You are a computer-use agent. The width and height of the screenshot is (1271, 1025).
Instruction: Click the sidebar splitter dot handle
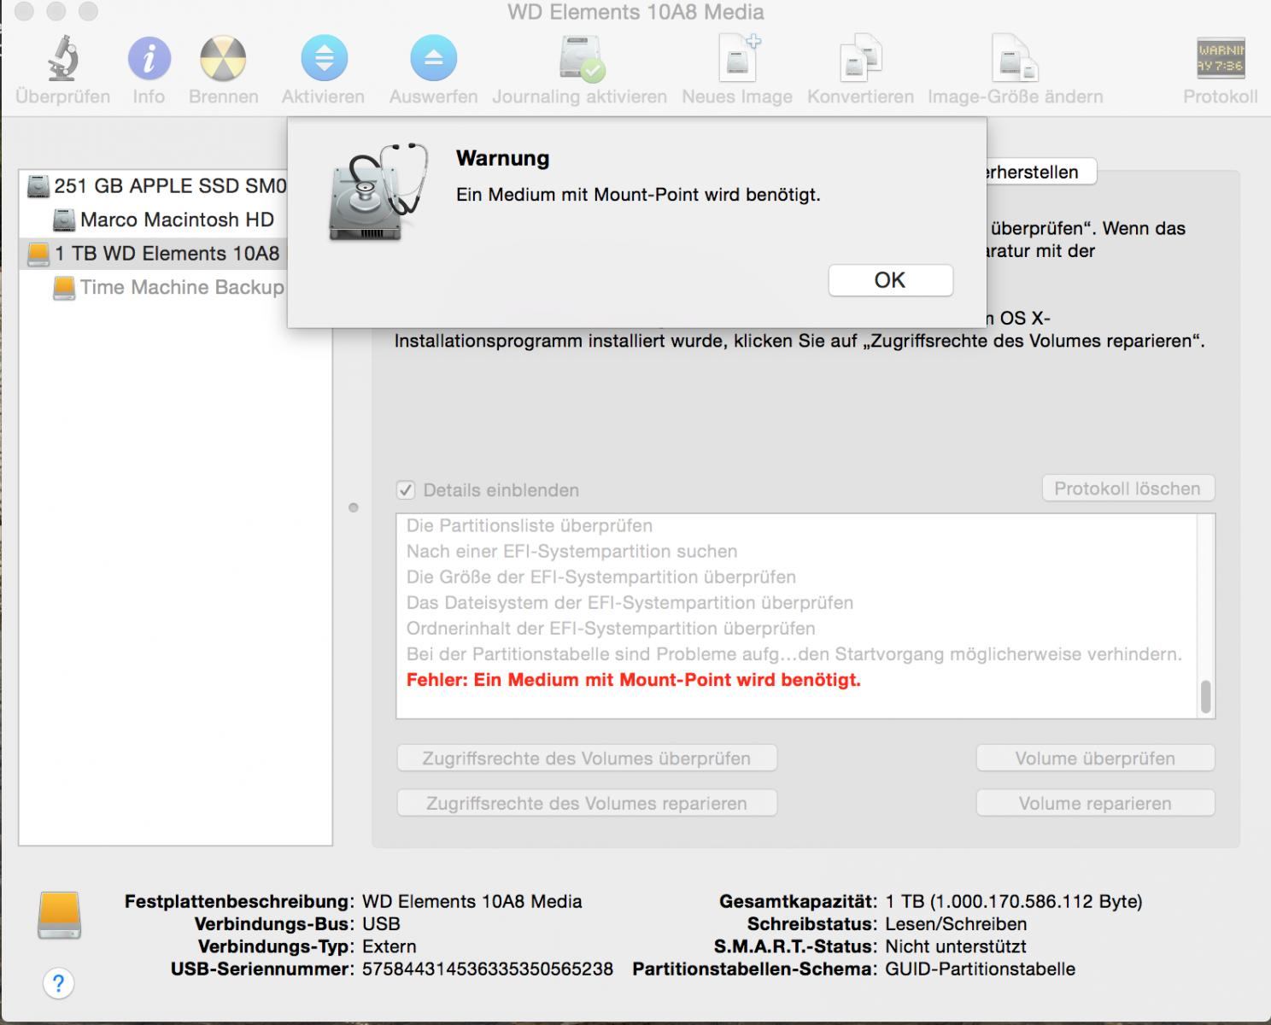354,508
